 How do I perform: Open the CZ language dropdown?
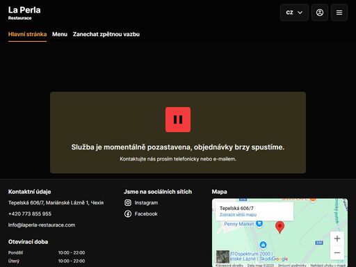click(x=294, y=13)
